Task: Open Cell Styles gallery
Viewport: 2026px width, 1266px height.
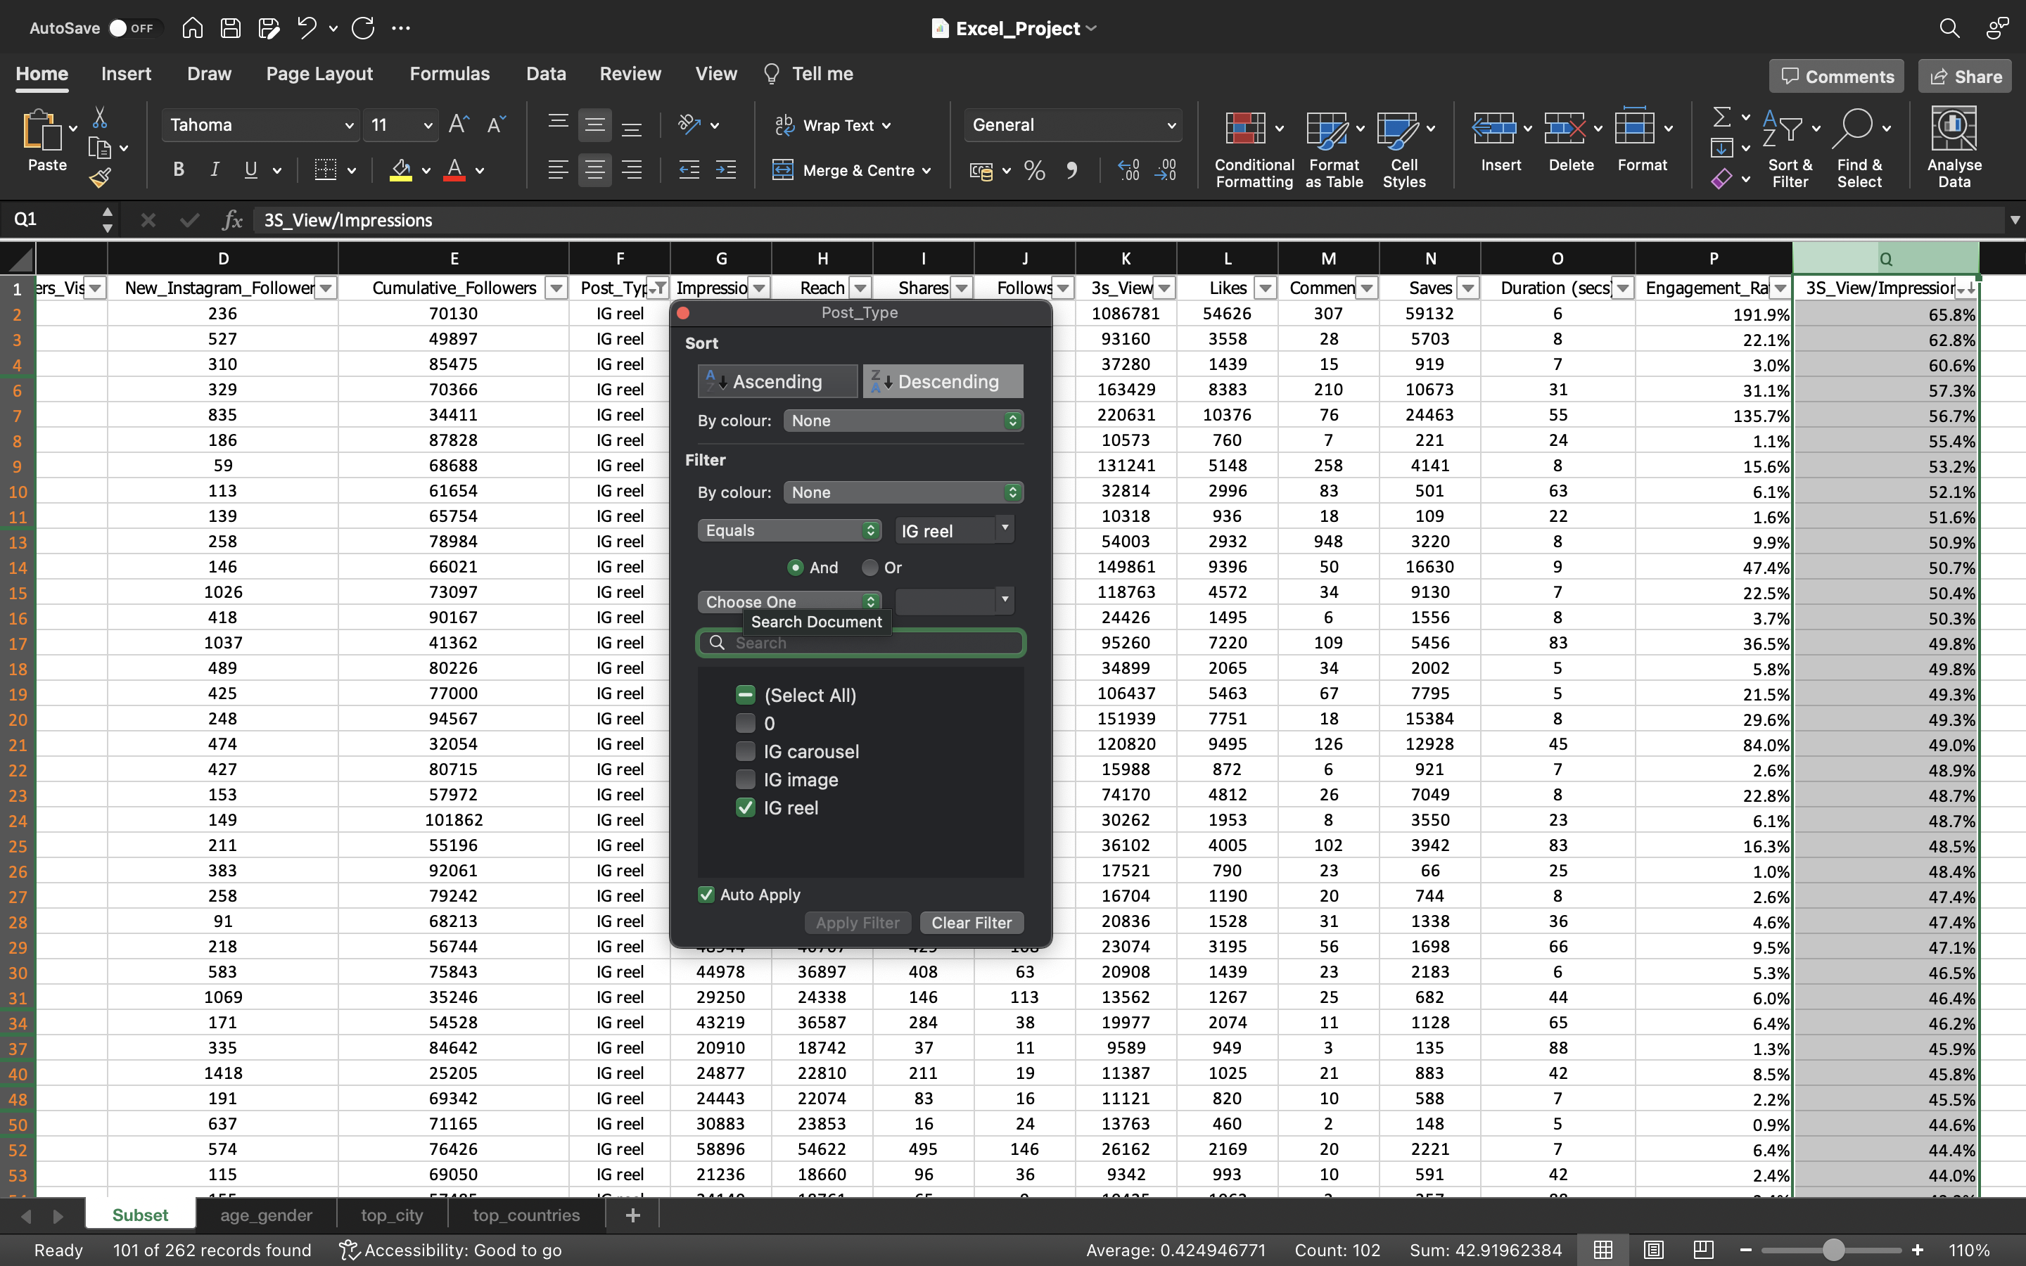Action: [1404, 150]
